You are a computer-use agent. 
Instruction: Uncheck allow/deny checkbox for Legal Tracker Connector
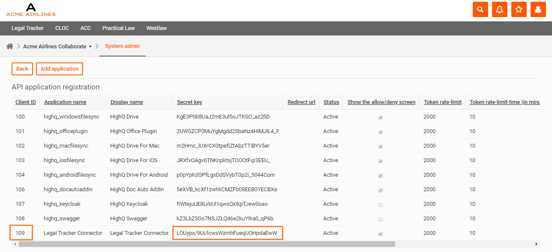tap(381, 234)
